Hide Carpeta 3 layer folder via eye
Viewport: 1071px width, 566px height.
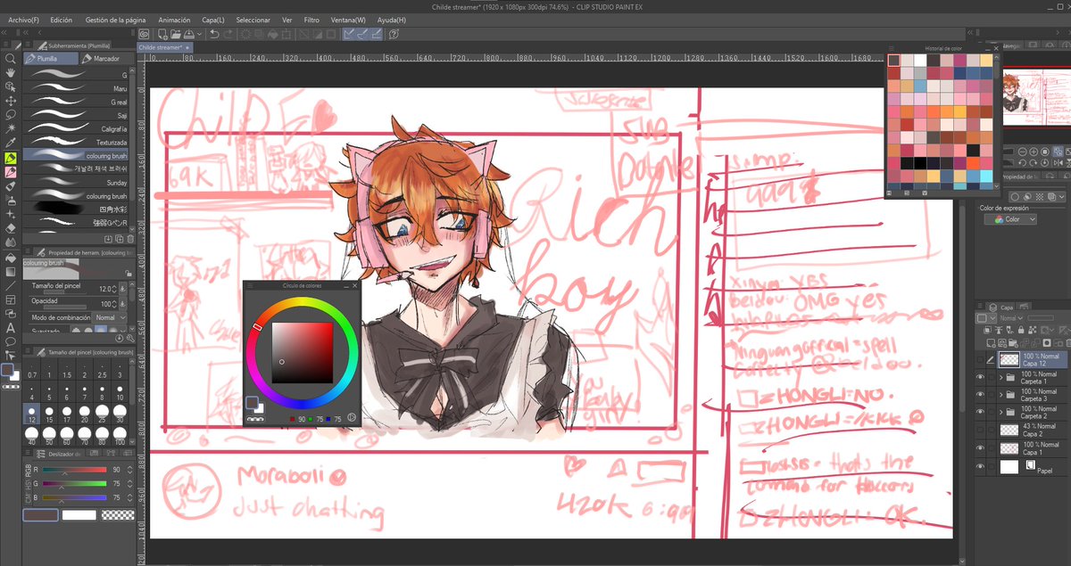point(980,394)
